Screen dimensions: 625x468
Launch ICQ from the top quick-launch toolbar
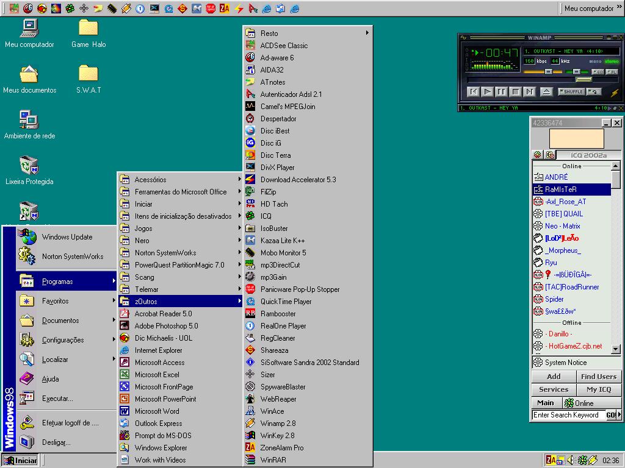70,8
